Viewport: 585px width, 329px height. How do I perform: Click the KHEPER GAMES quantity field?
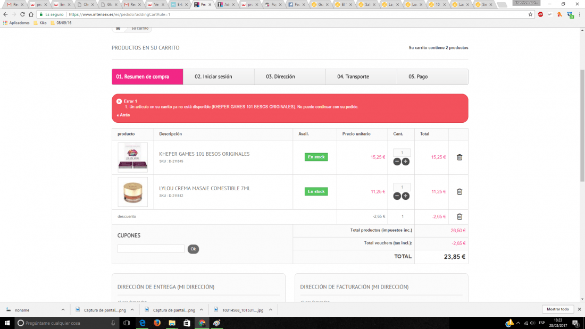click(x=402, y=153)
